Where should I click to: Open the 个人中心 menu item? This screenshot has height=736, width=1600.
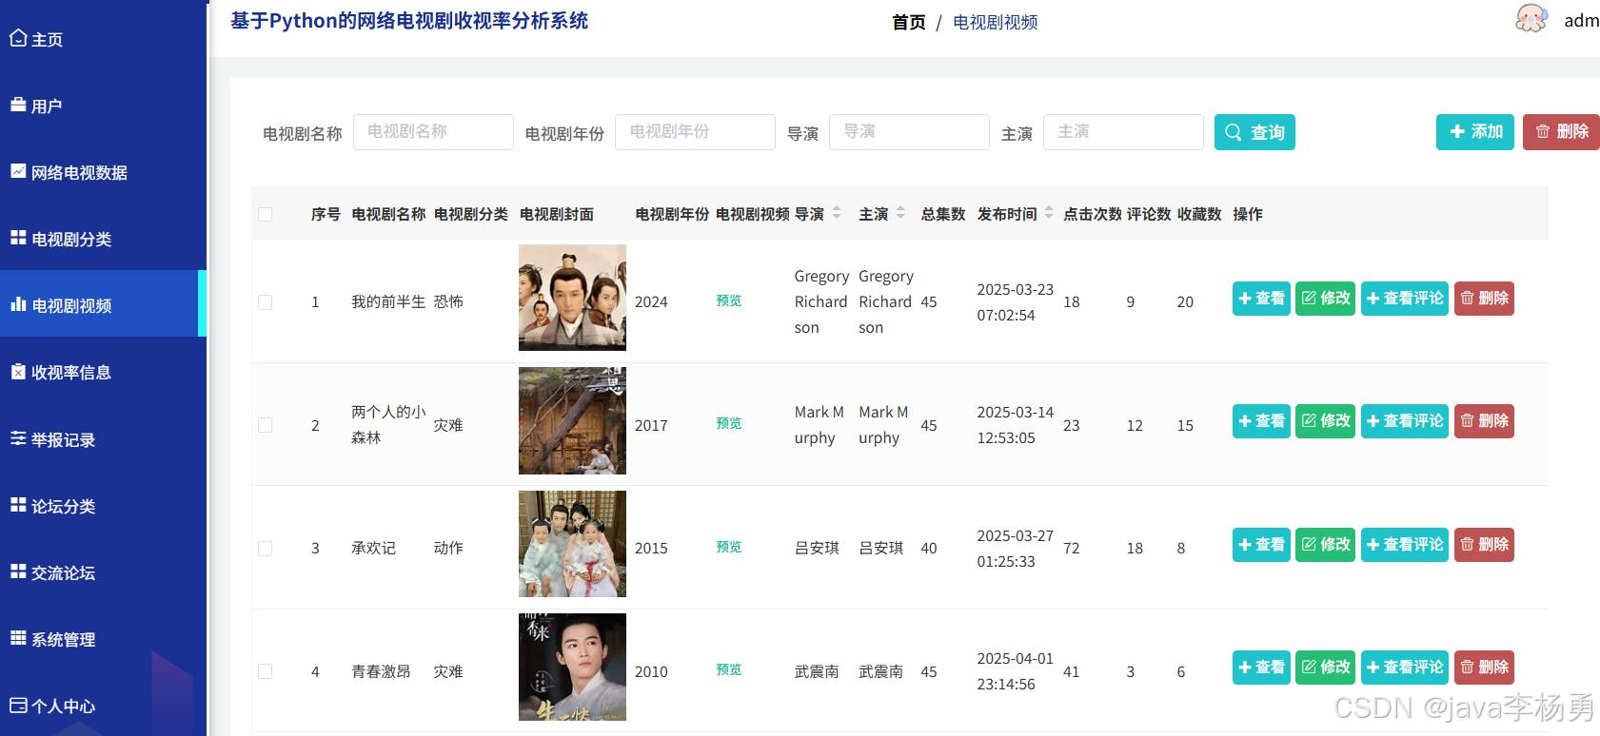pos(103,706)
